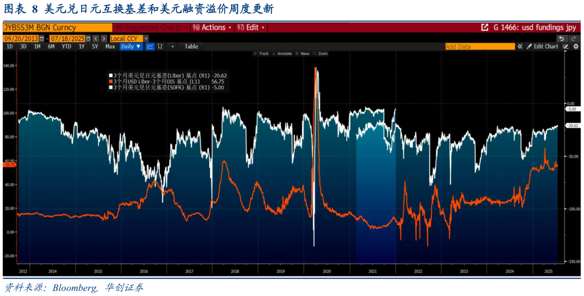Click the undo arrow icon
Image resolution: width=584 pixels, height=296 pixels.
click(x=561, y=38)
